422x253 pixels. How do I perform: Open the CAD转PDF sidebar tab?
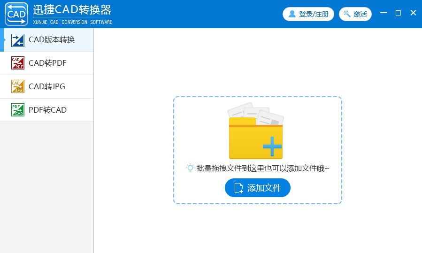pyautogui.click(x=47, y=63)
